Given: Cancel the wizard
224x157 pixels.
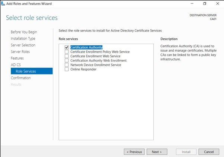Looking at the screenshot, I should coord(209,152).
